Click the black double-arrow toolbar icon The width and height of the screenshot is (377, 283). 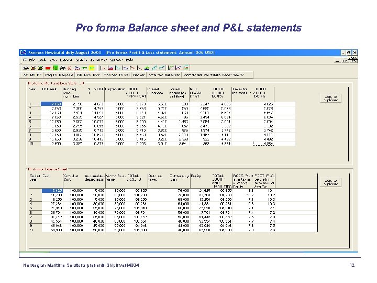tap(62, 68)
